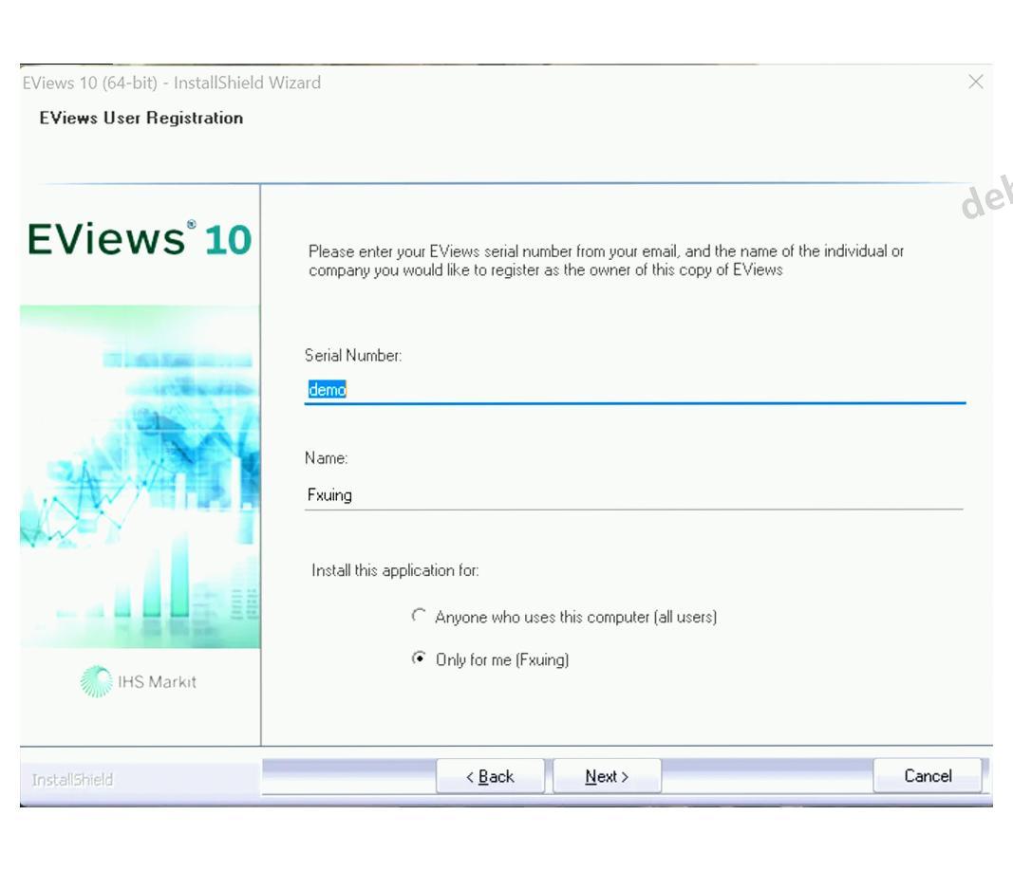
Task: Return to previous step with Back
Action: tap(490, 776)
